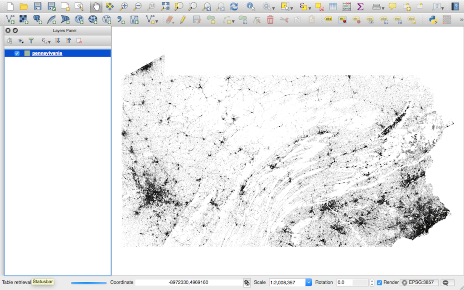464x290 pixels.
Task: Open the attribute table
Action: coord(333,7)
